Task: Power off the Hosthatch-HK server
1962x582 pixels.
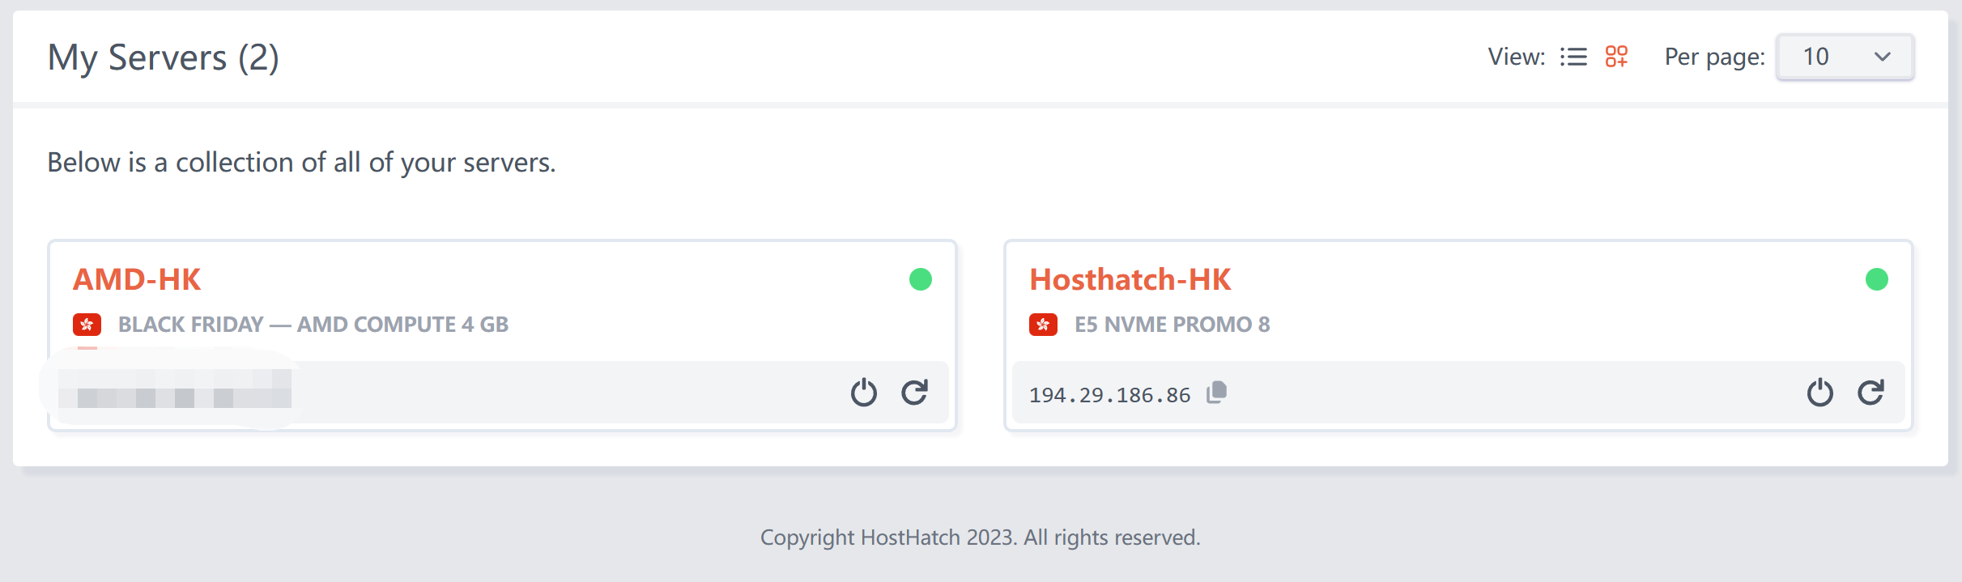Action: click(1819, 393)
